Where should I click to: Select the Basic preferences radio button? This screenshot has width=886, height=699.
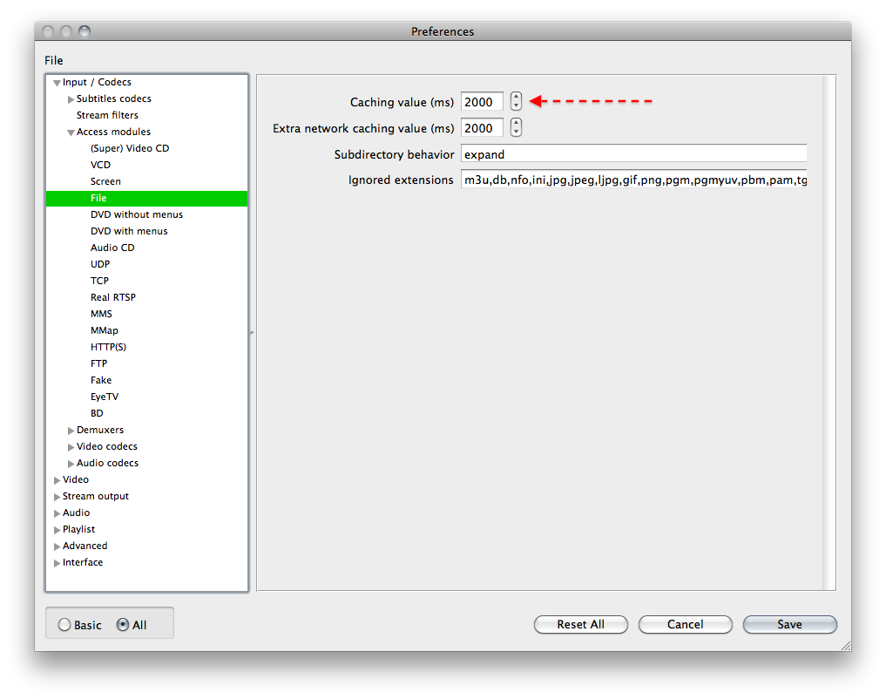pyautogui.click(x=64, y=624)
